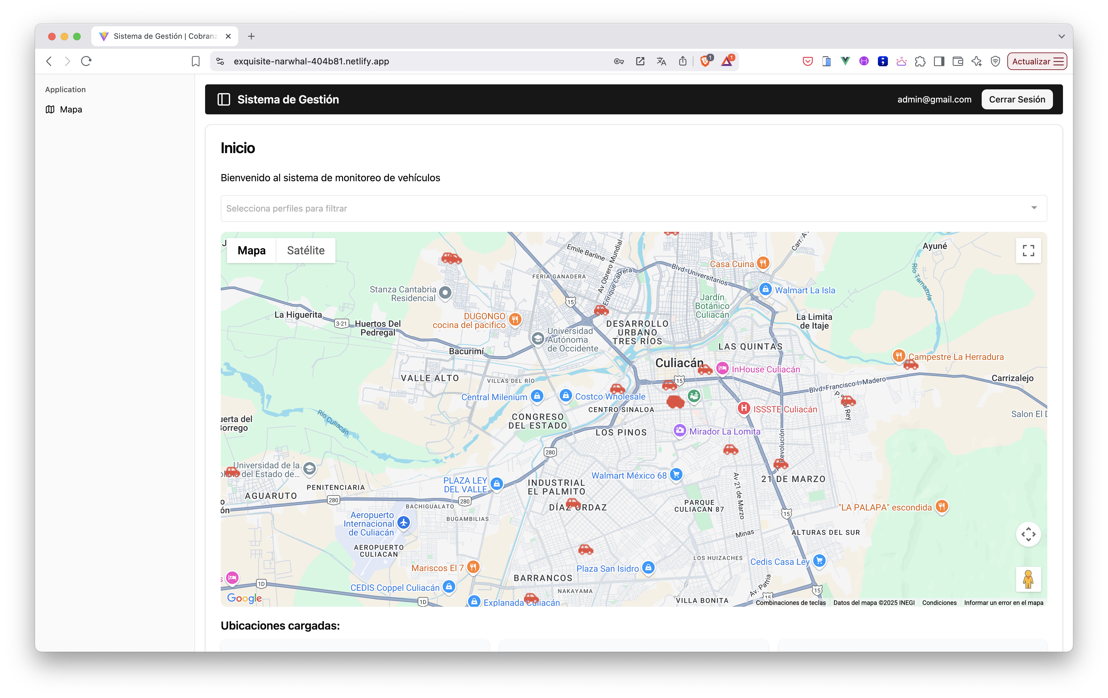The width and height of the screenshot is (1108, 698).
Task: Toggle map fullscreen view
Action: point(1028,251)
